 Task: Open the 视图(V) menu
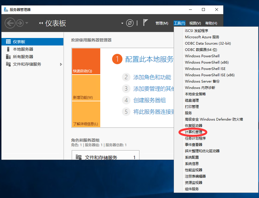[x=195, y=23]
